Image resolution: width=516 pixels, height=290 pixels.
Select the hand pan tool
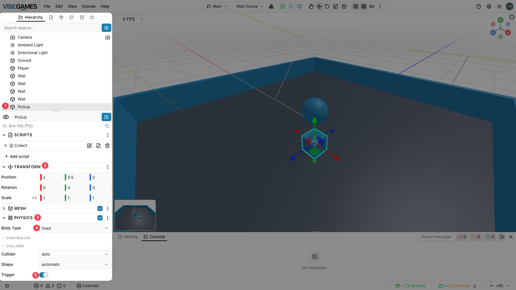[311, 6]
